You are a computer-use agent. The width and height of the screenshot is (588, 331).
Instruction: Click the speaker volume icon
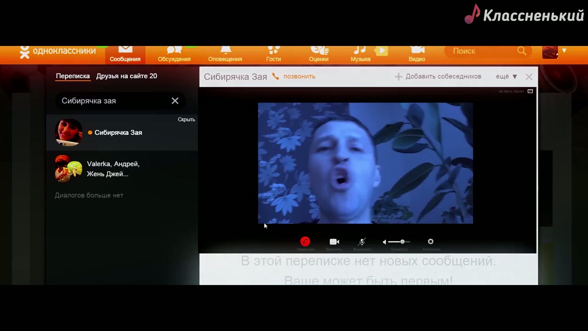coord(385,242)
